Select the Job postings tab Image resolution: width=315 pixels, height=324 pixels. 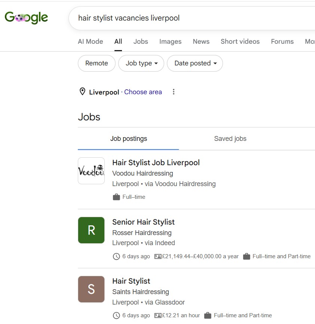point(128,139)
